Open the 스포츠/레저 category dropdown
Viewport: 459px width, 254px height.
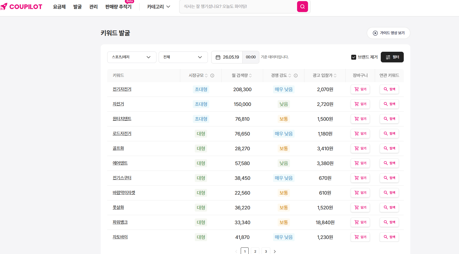pyautogui.click(x=132, y=57)
